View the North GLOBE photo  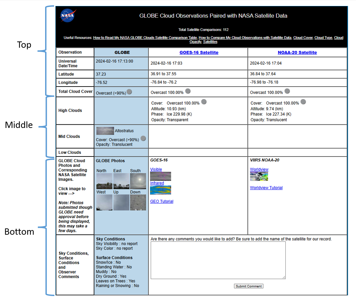coord(104,181)
